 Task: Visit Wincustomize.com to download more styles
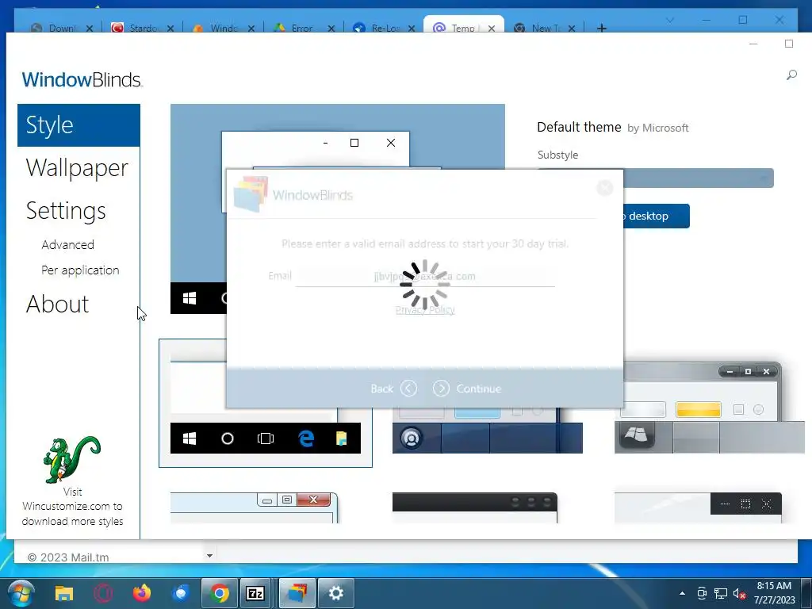tap(72, 507)
